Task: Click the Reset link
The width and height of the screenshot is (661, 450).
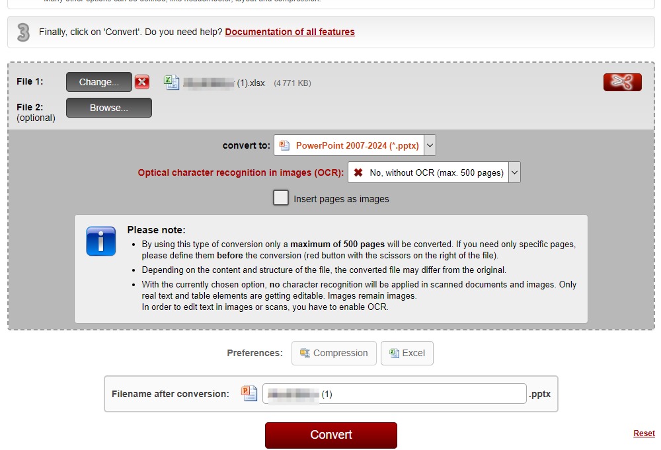Action: tap(644, 433)
